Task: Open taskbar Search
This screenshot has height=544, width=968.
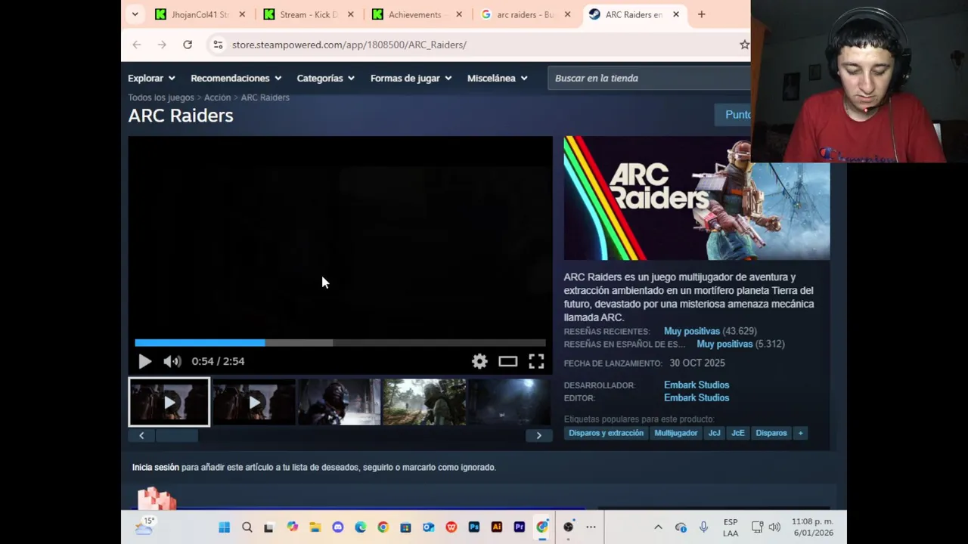Action: tap(247, 527)
